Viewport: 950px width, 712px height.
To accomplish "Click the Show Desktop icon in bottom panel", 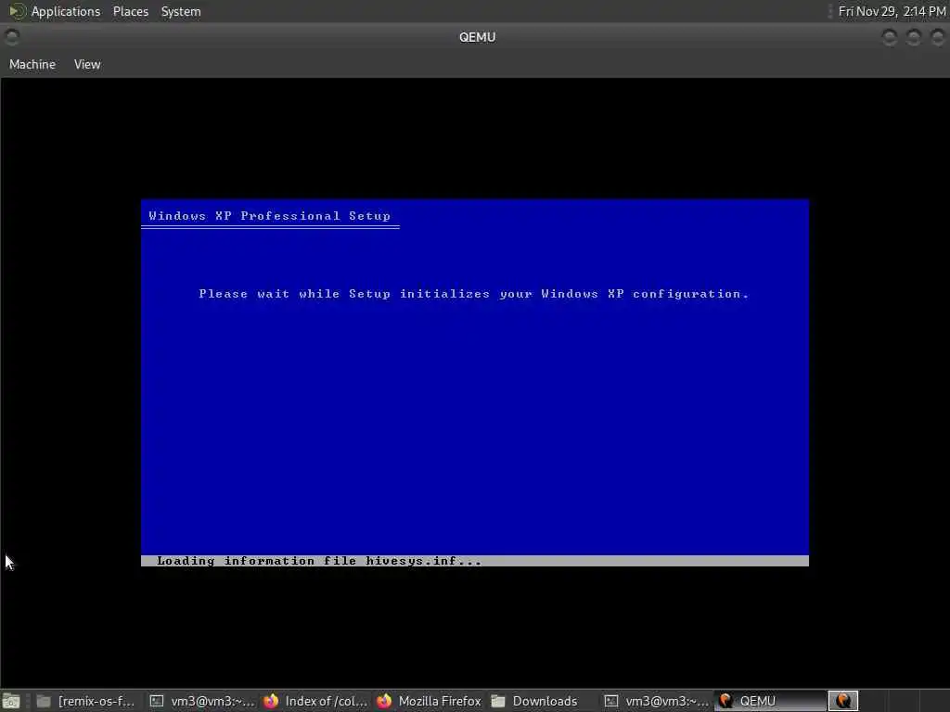I will tap(11, 701).
